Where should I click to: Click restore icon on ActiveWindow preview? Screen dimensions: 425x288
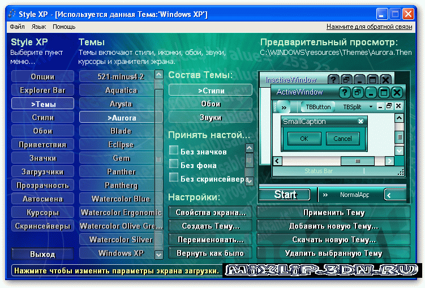tap(358, 93)
